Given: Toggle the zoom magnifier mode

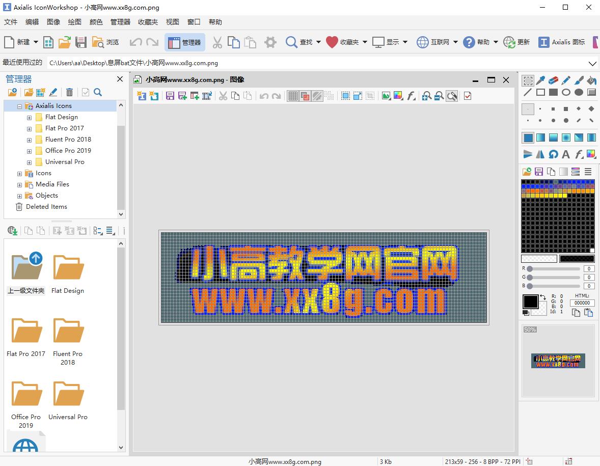Looking at the screenshot, I should click(x=452, y=96).
